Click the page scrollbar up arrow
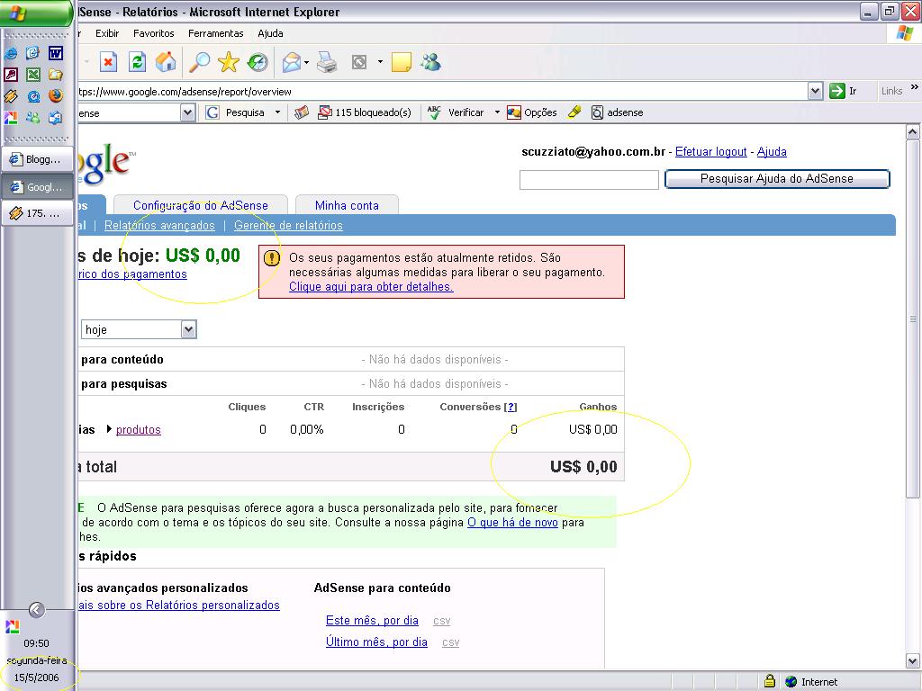Screen dimensions: 922x691 coord(912,131)
